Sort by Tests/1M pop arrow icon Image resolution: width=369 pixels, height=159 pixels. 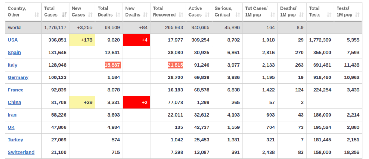(357, 15)
